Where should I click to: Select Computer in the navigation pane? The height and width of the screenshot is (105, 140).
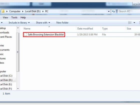(3, 71)
